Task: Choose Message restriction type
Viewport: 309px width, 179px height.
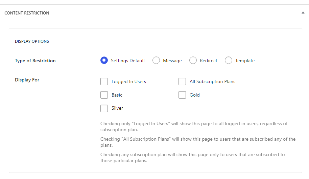Action: coord(156,60)
